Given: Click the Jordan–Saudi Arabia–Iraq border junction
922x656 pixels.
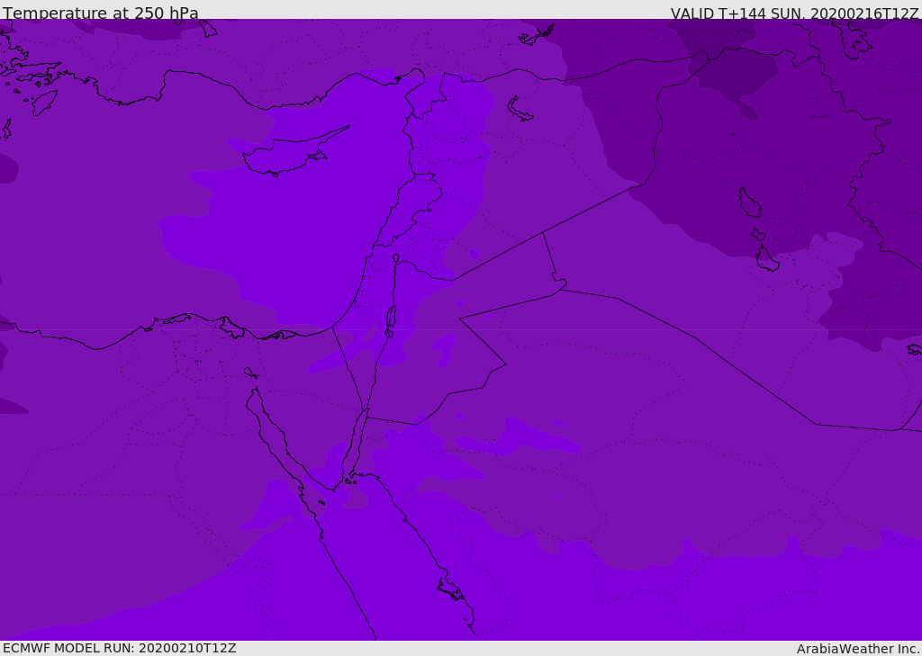Looking at the screenshot, I should coord(560,289).
